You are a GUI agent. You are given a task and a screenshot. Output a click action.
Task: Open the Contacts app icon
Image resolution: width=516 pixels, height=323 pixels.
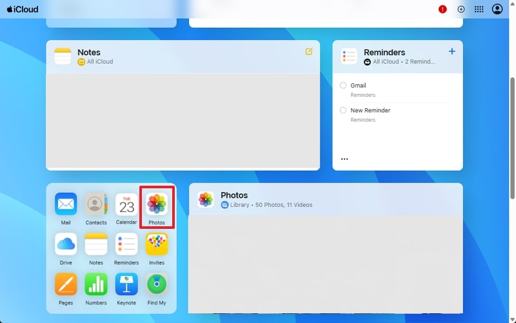pyautogui.click(x=96, y=204)
